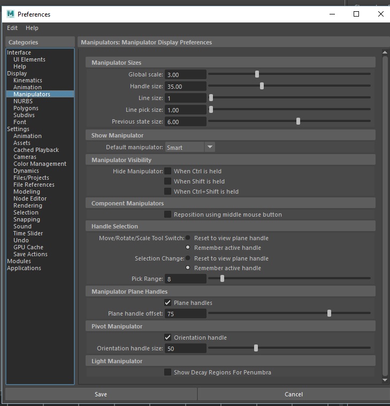
Task: Select the Files/Projects category
Action: [x=31, y=178]
